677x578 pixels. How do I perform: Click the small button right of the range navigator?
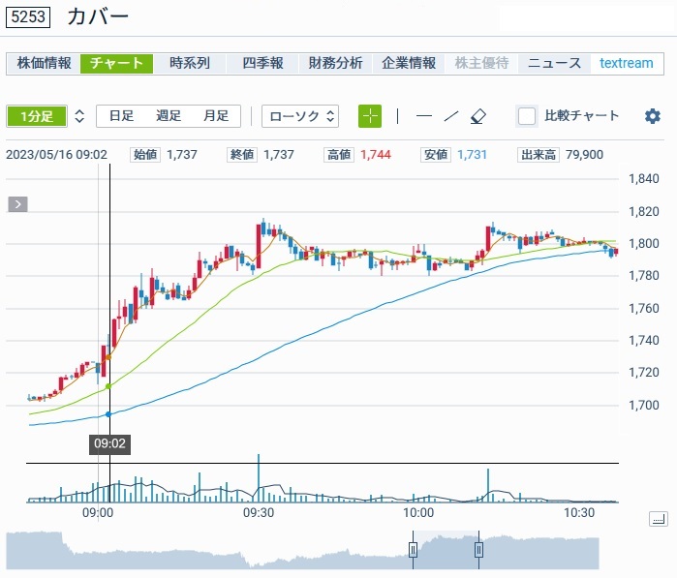659,520
